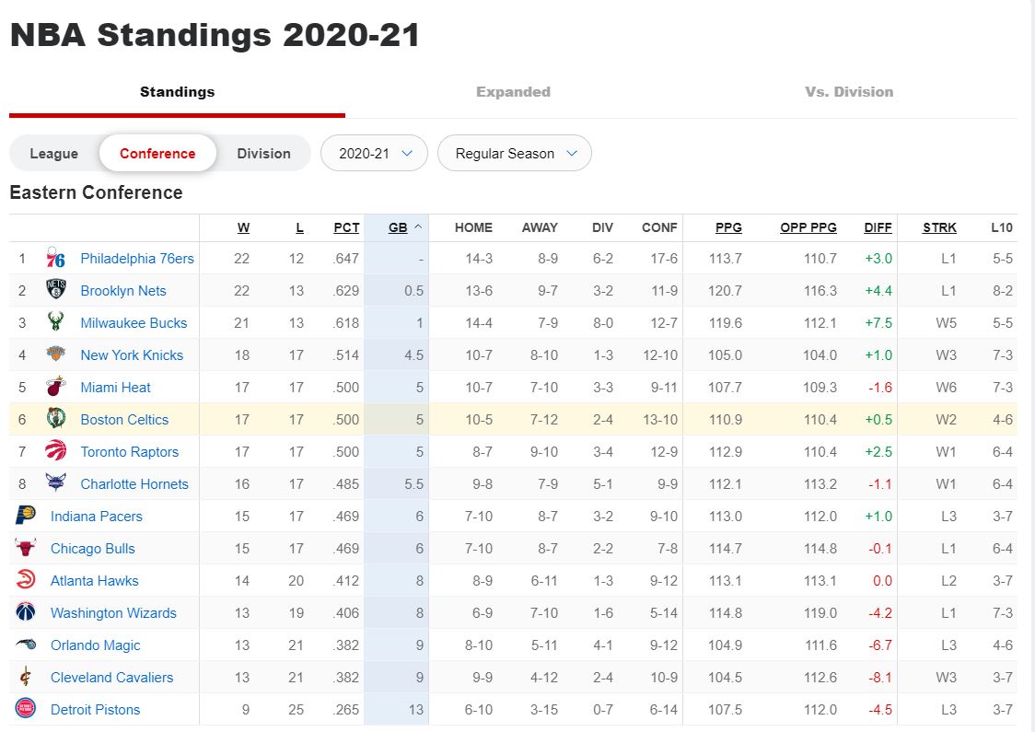
Task: Click the HOME column header
Action: coord(473,227)
